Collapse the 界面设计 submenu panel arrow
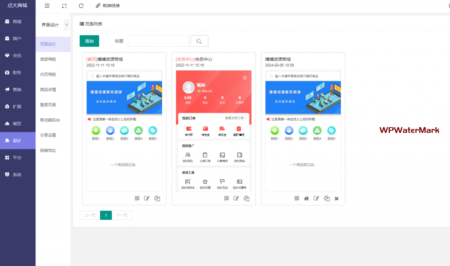The height and width of the screenshot is (266, 450). pyautogui.click(x=67, y=25)
